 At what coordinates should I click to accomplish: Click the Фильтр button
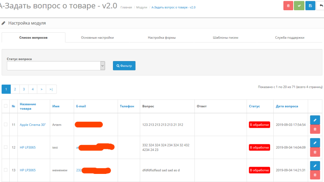pos(124,66)
